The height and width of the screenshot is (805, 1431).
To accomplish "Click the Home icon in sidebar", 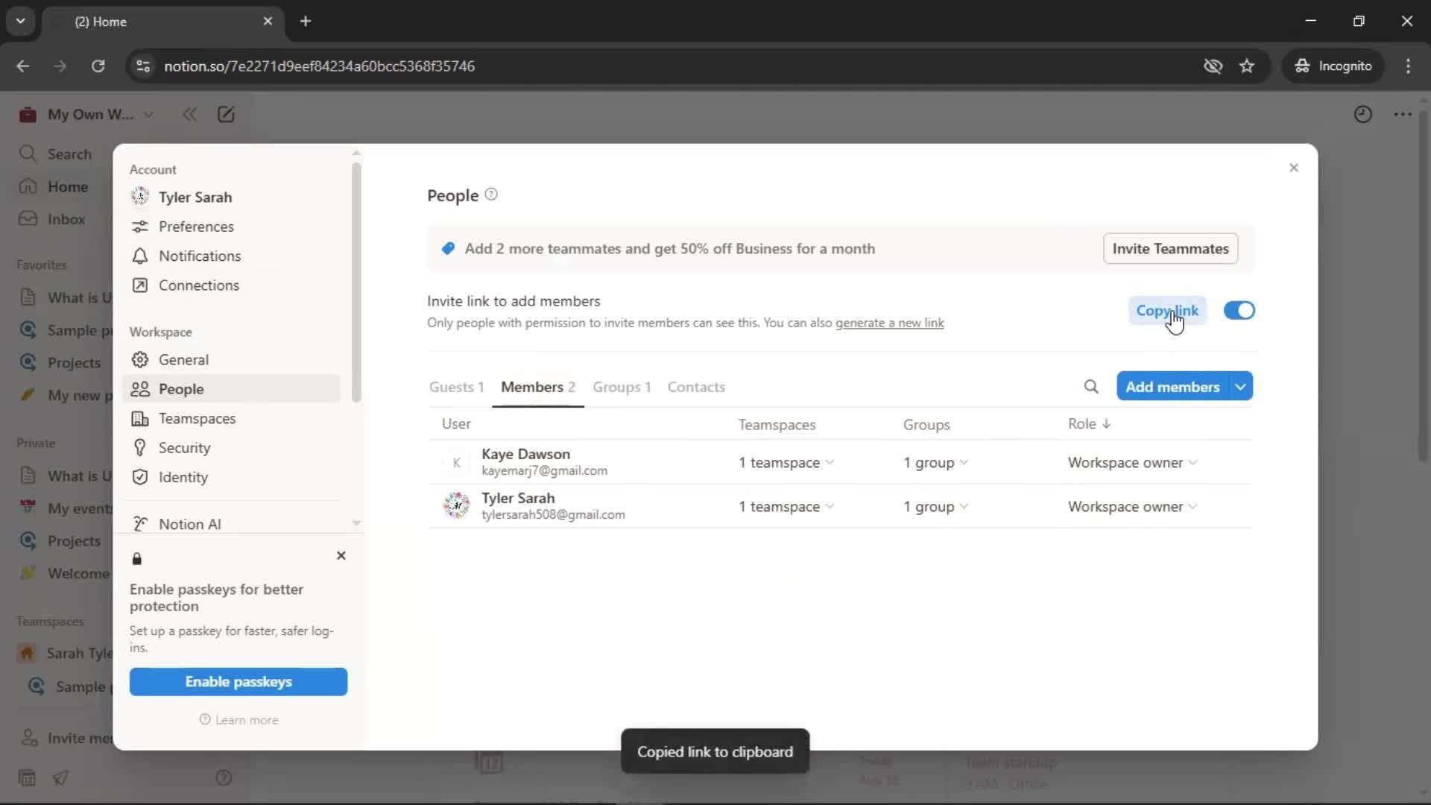I will (x=28, y=186).
